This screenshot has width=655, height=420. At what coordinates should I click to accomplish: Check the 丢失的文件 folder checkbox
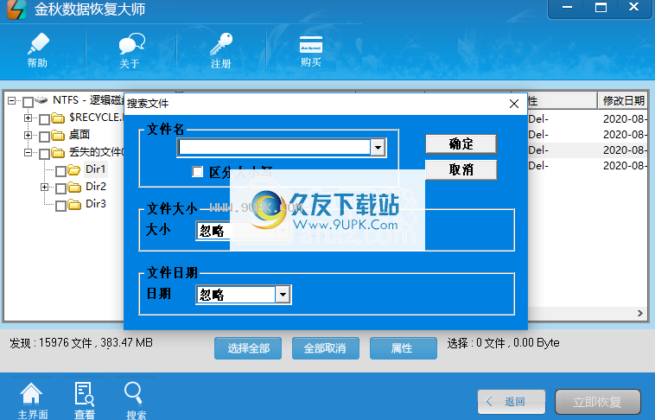coord(44,153)
